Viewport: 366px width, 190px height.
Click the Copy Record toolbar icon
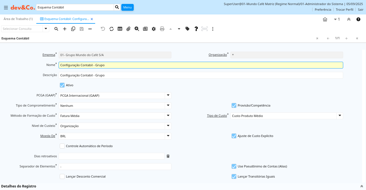coord(73,29)
